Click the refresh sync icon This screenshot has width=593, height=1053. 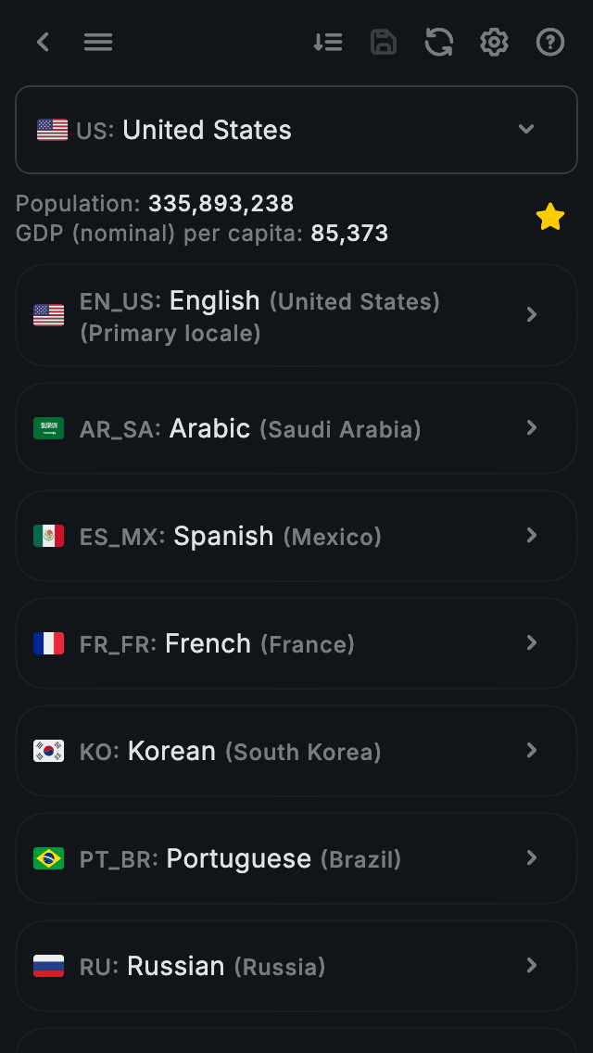[439, 42]
